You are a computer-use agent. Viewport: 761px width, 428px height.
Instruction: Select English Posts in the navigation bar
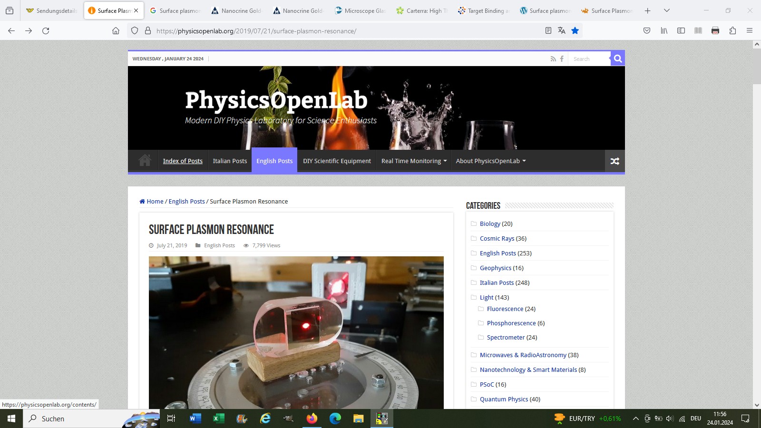click(274, 161)
